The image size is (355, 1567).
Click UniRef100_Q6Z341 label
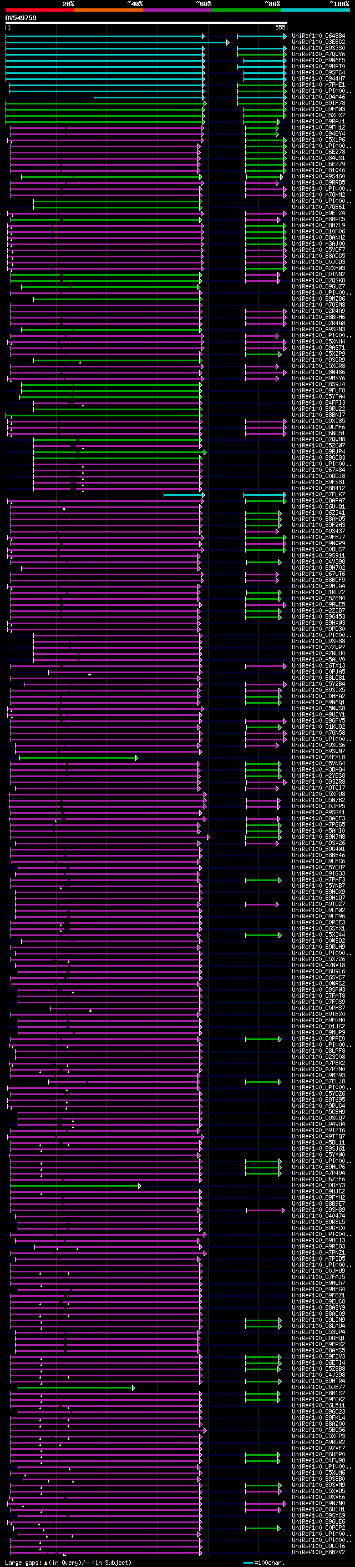pos(318,513)
